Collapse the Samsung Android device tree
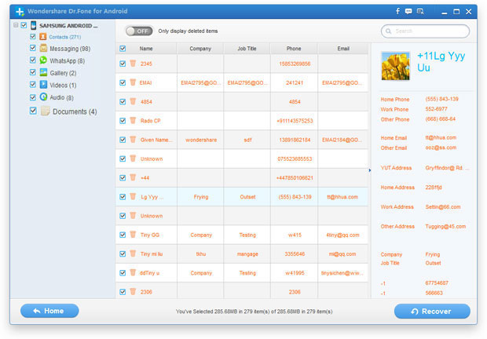The image size is (487, 339). 16,25
